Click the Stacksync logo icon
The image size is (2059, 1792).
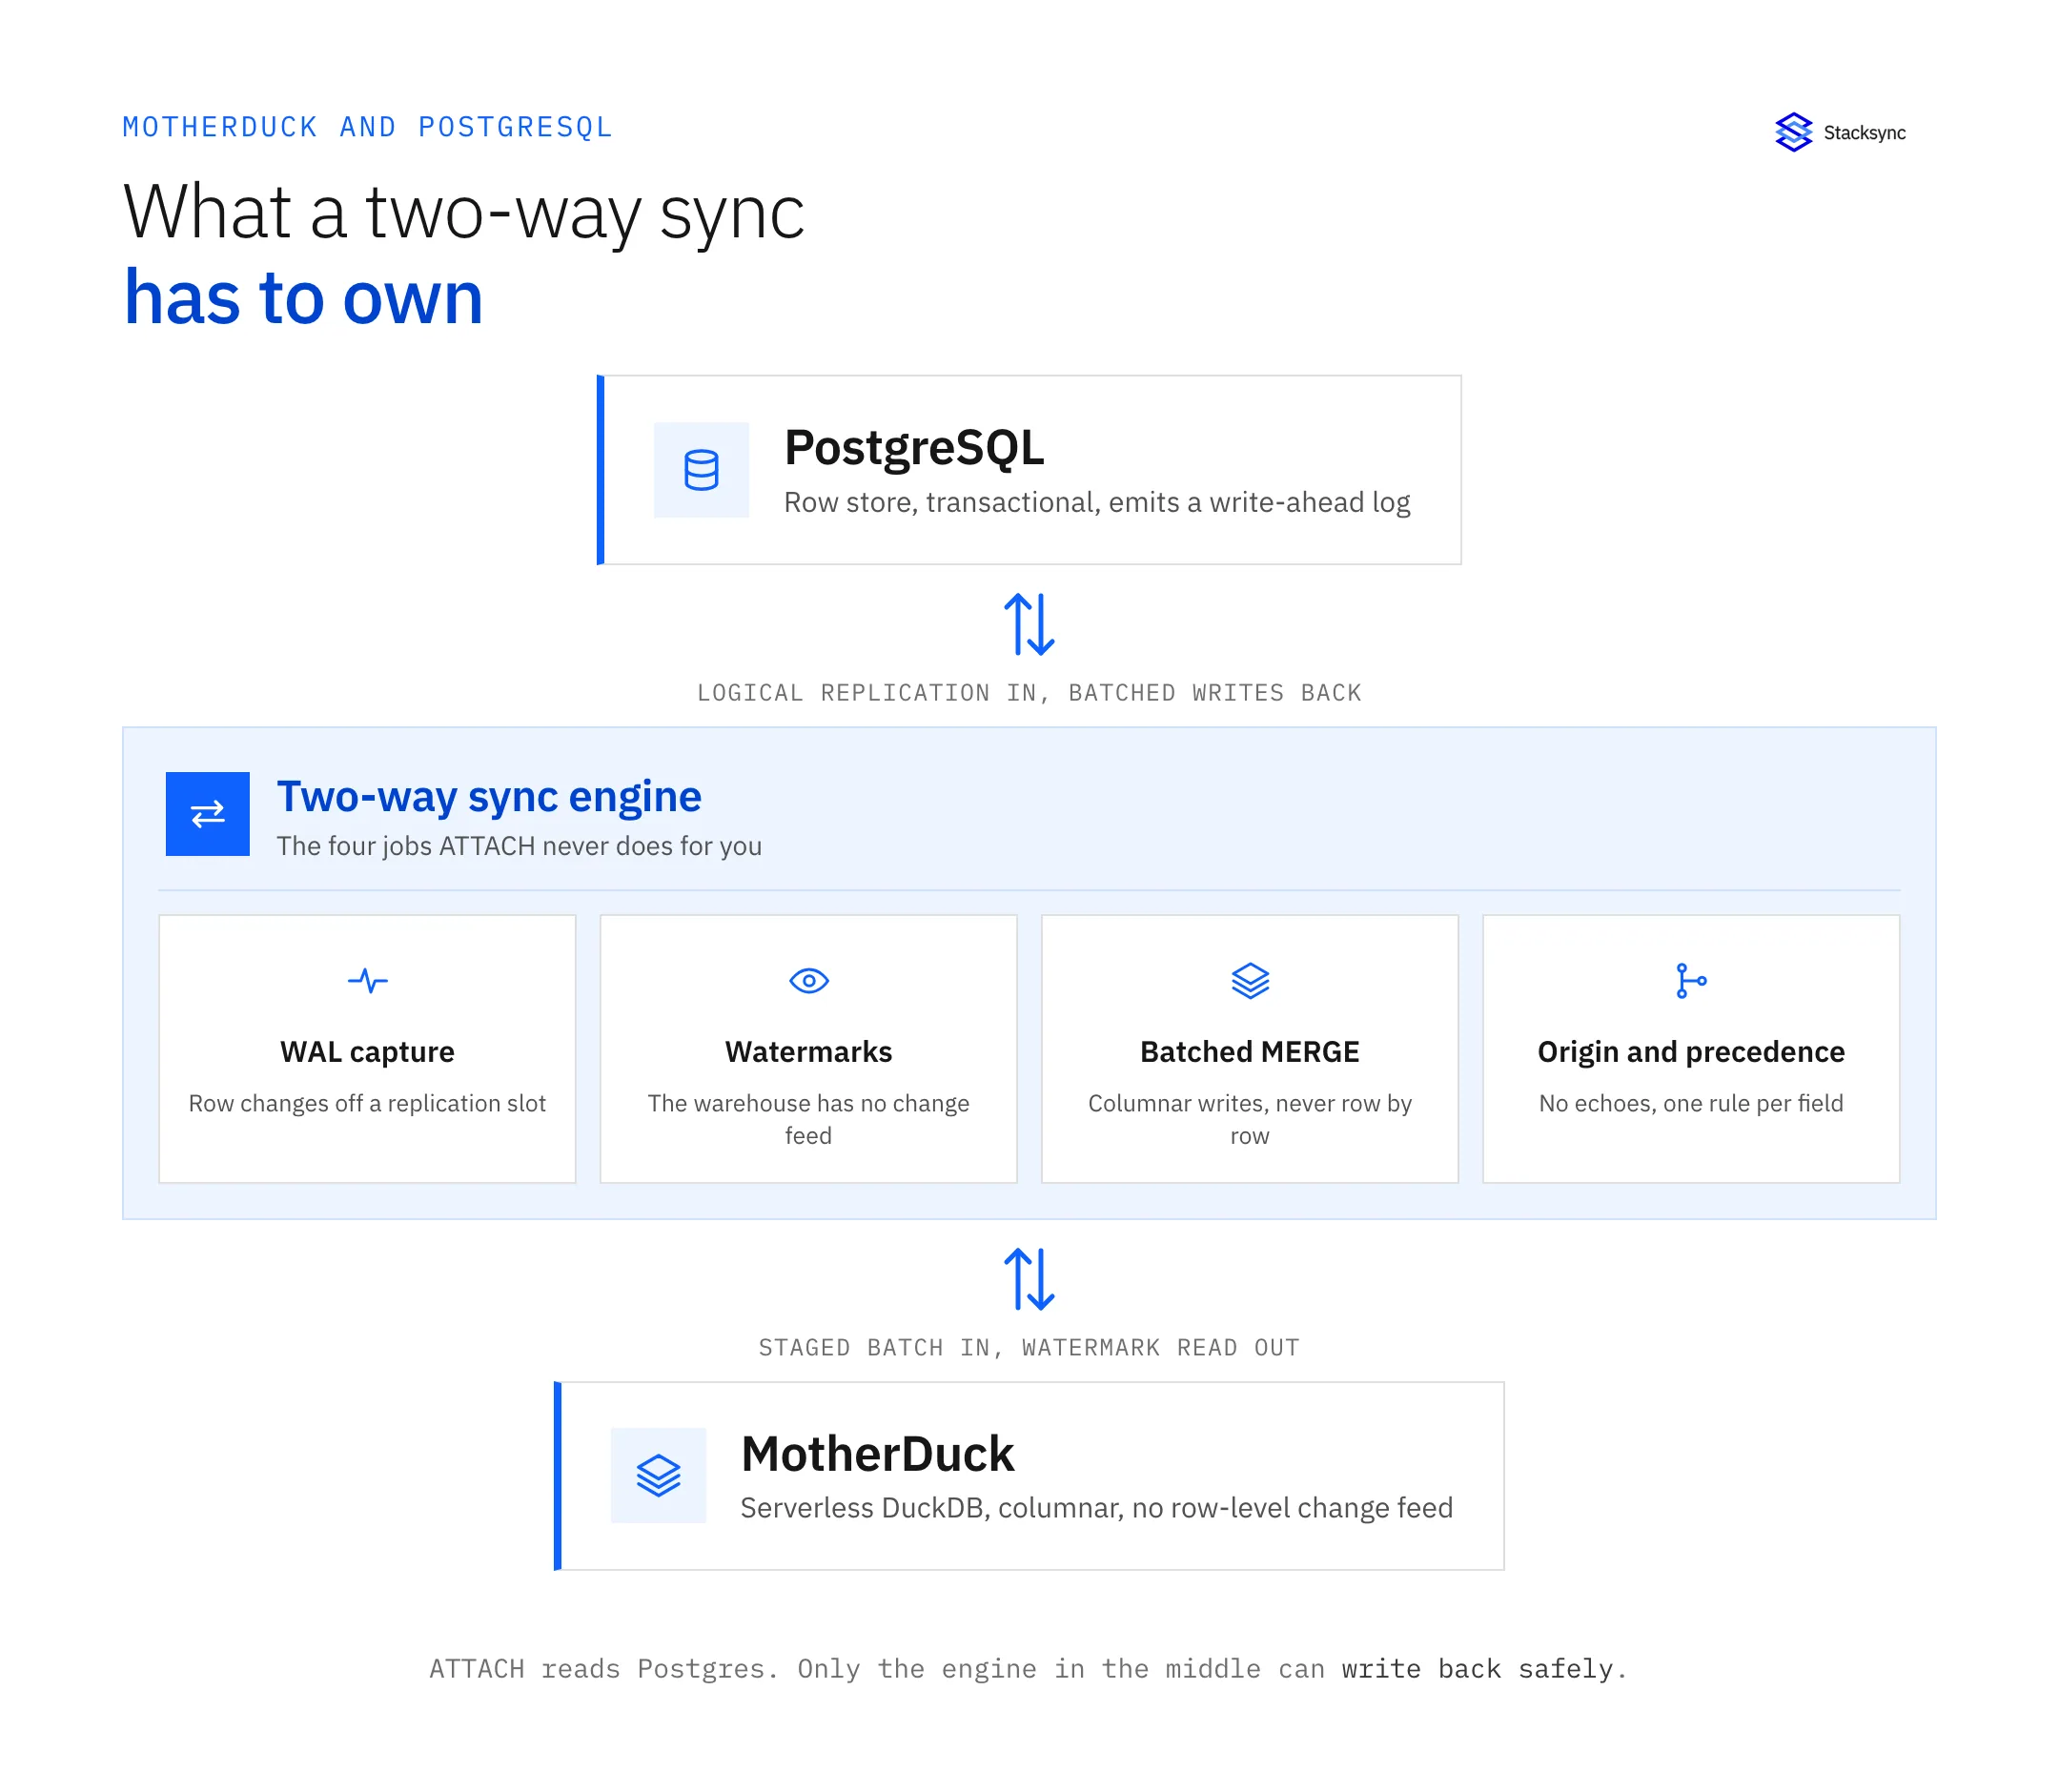click(1793, 132)
